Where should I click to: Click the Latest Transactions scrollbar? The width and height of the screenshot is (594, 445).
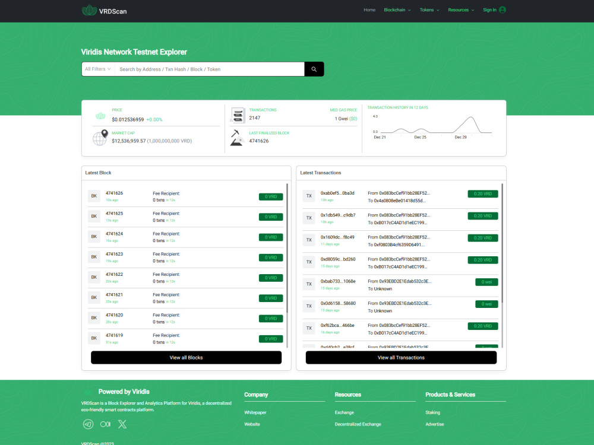coord(503,243)
